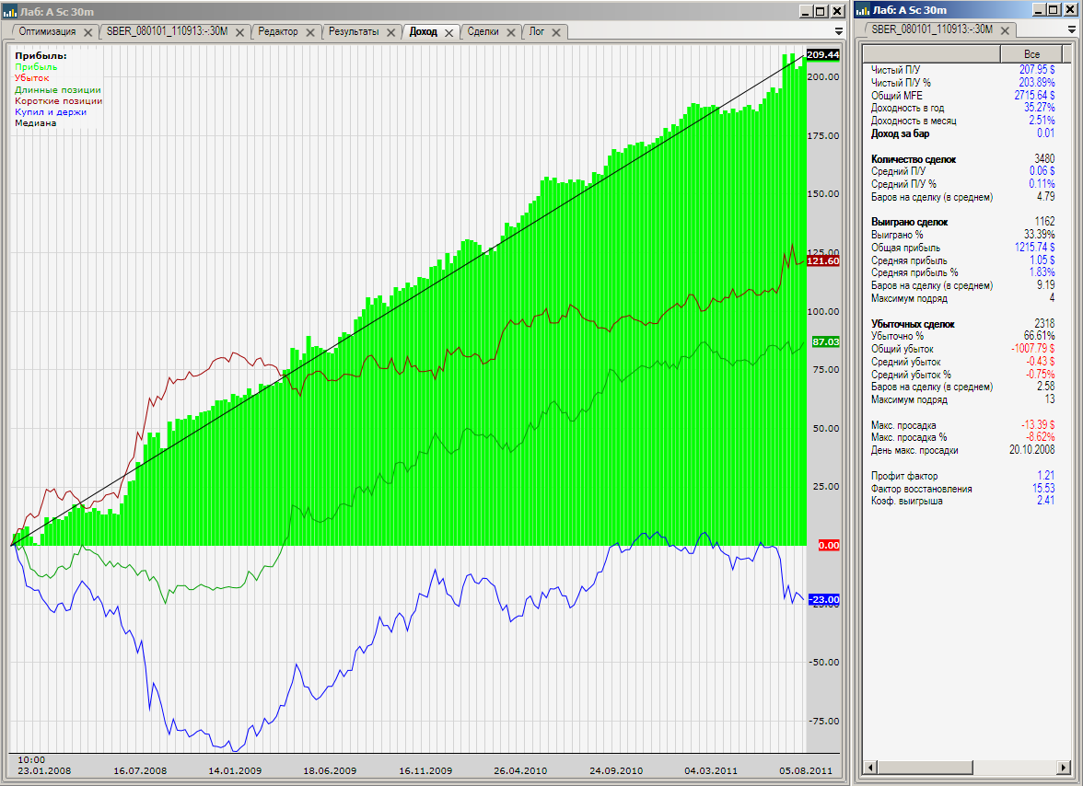This screenshot has width=1083, height=786.
Task: Click the Выиграно сделок heading
Action: pos(909,222)
